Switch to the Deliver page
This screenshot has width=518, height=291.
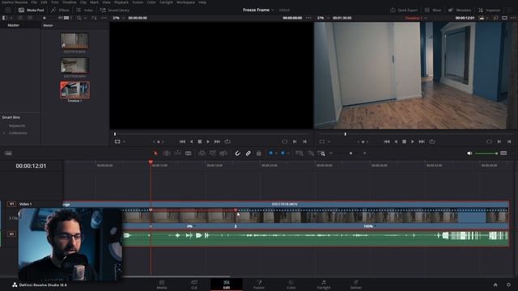[356, 285]
